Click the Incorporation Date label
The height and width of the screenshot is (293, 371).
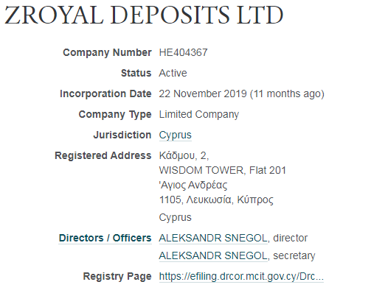click(x=105, y=93)
